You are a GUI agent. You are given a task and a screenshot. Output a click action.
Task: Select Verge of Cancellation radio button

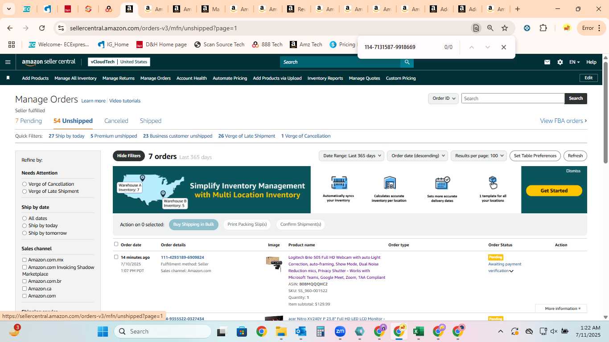click(x=25, y=184)
